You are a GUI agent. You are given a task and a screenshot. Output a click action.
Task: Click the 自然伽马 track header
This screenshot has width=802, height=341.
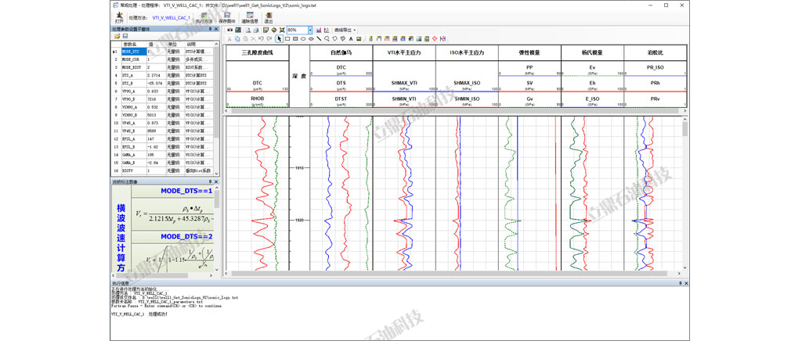click(x=341, y=52)
